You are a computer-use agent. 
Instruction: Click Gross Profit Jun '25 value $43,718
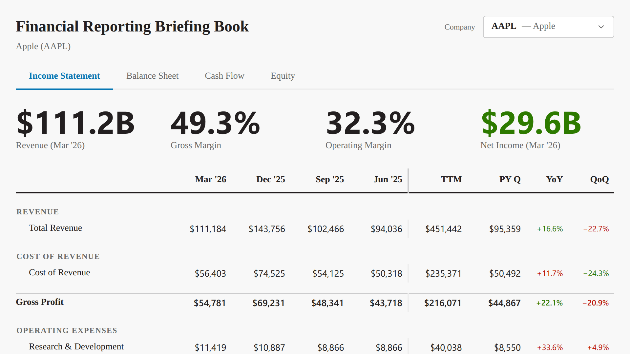click(386, 303)
